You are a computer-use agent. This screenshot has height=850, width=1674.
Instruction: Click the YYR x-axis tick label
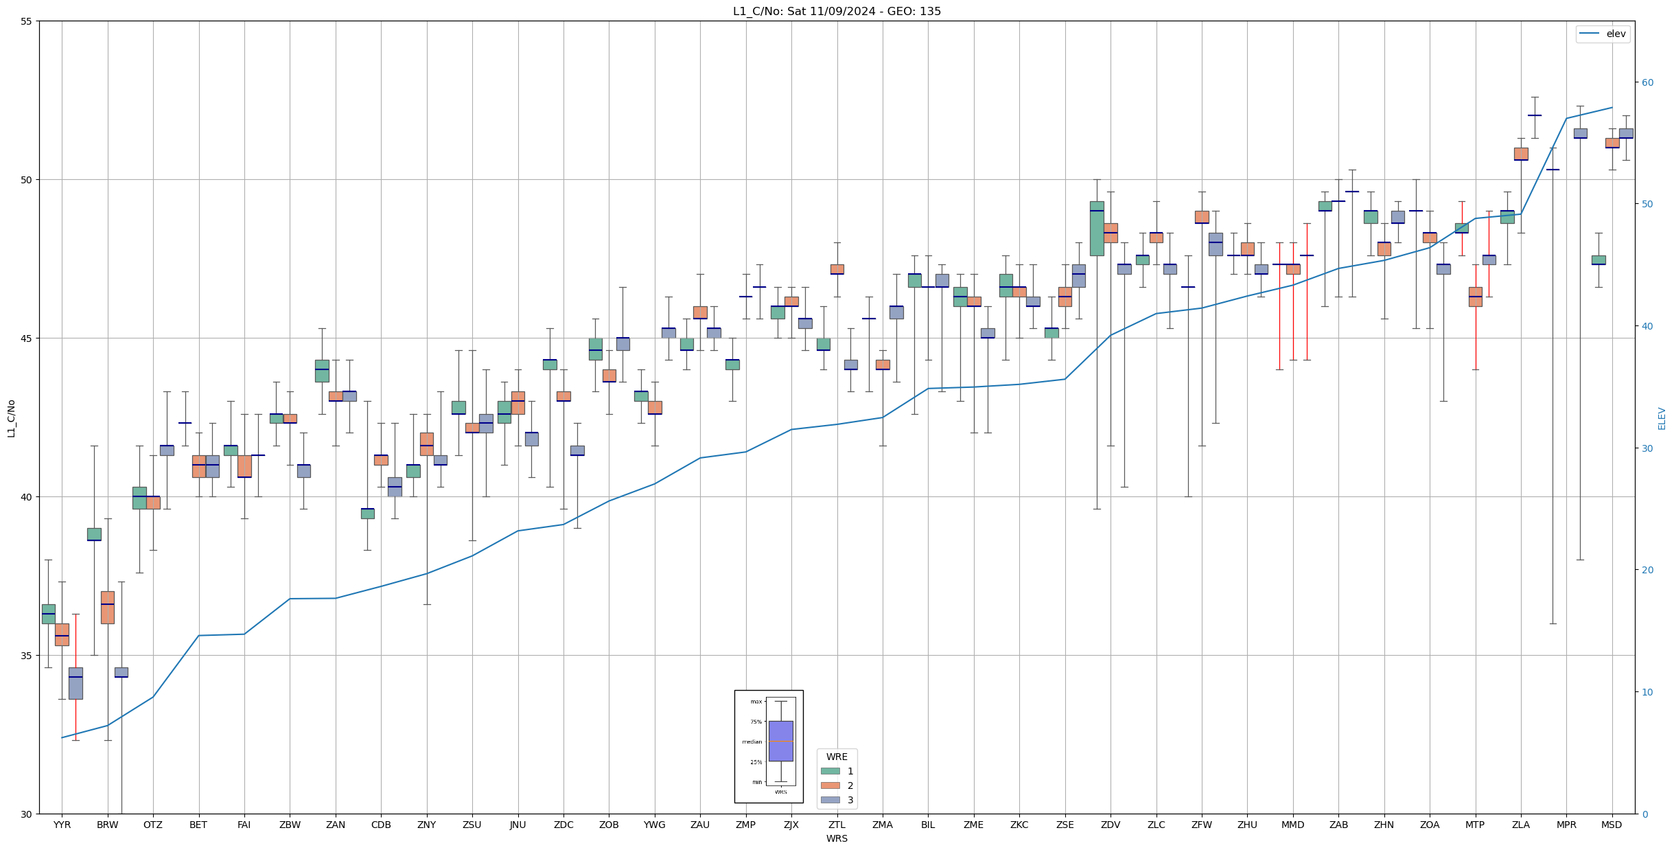(x=62, y=825)
